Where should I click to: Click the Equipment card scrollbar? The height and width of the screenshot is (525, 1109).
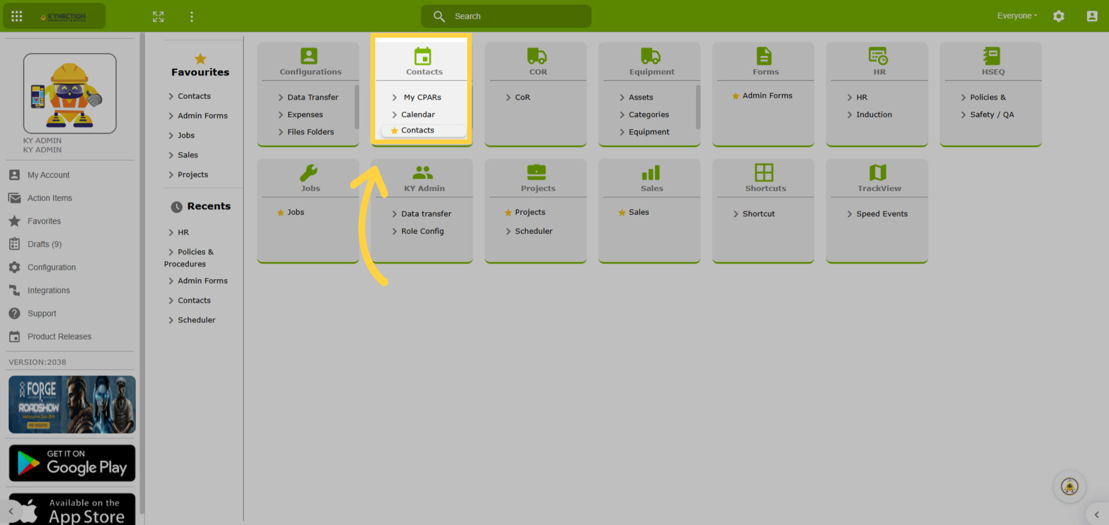coord(698,107)
